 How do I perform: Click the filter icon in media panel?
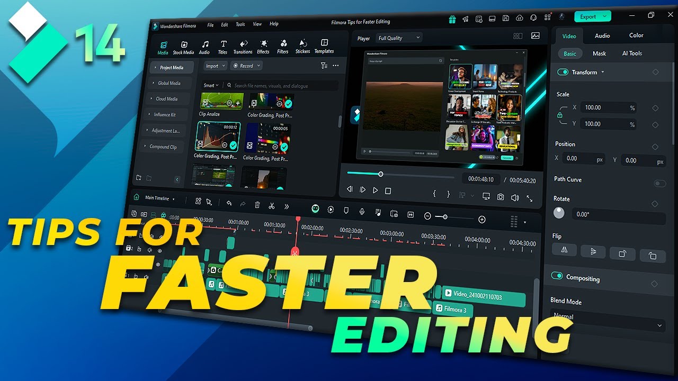pos(324,66)
